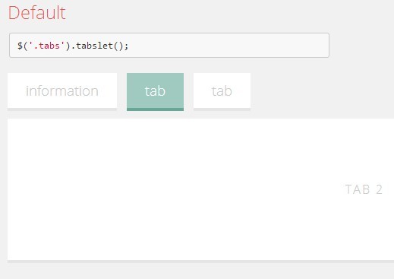Screen dimensions: 394x279
Task: Click the gap between information and green tab
Action: [122, 91]
